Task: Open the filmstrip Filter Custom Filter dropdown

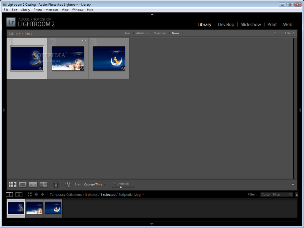Action: pyautogui.click(x=276, y=194)
